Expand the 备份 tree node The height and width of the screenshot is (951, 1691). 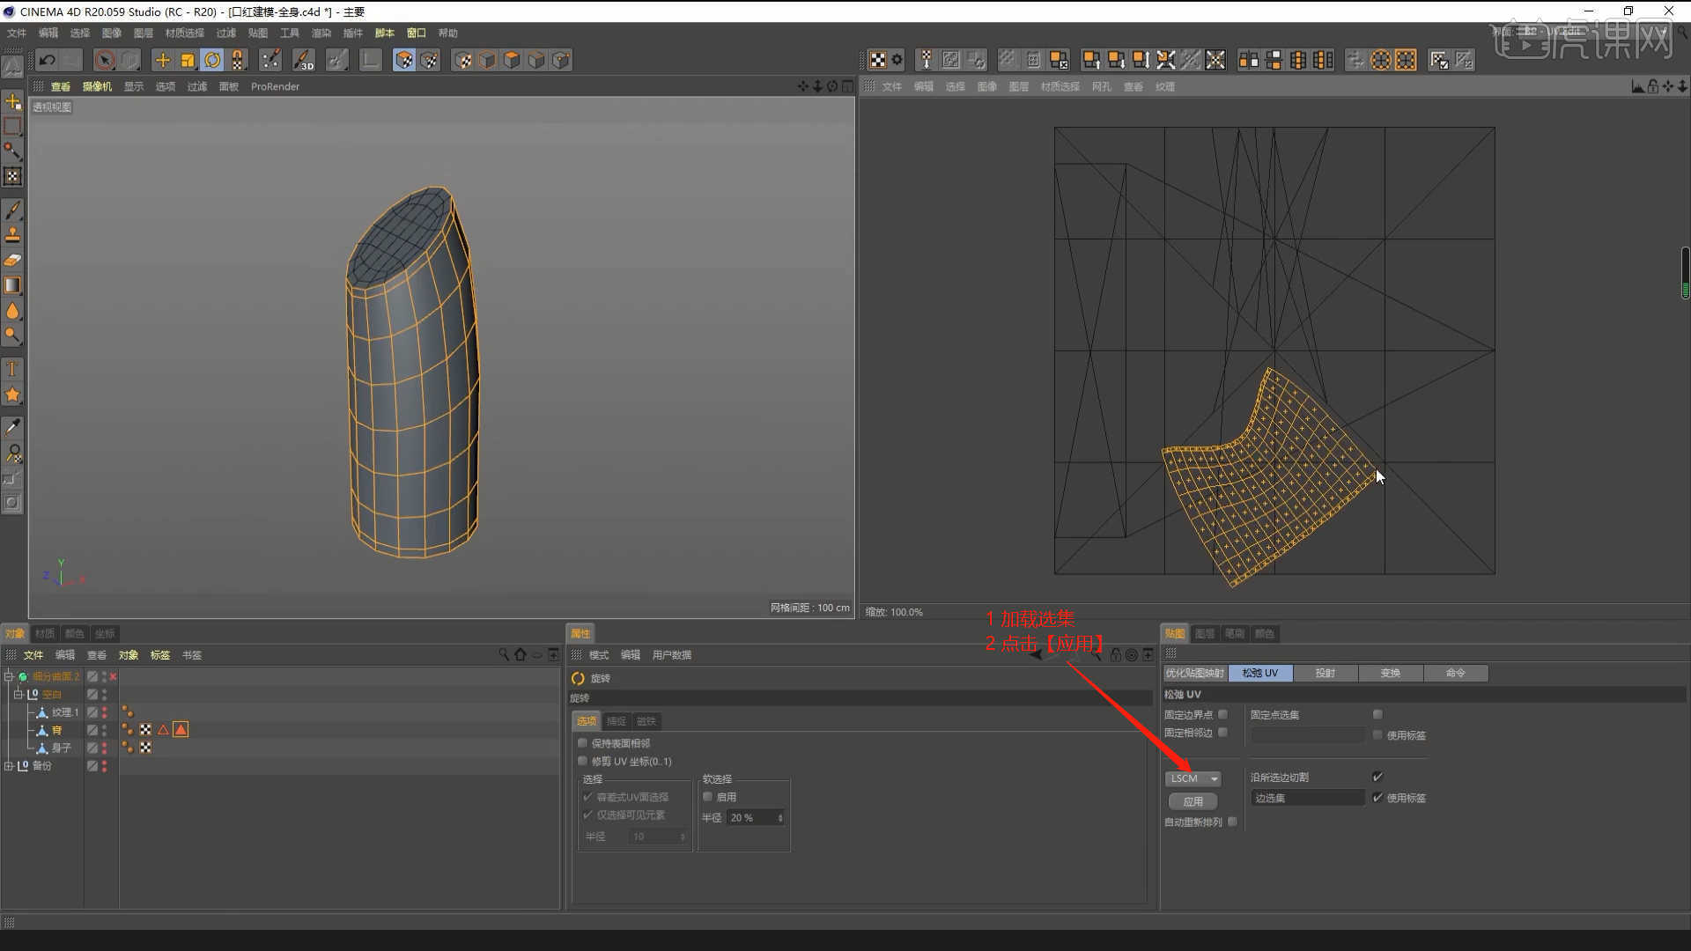[x=9, y=765]
